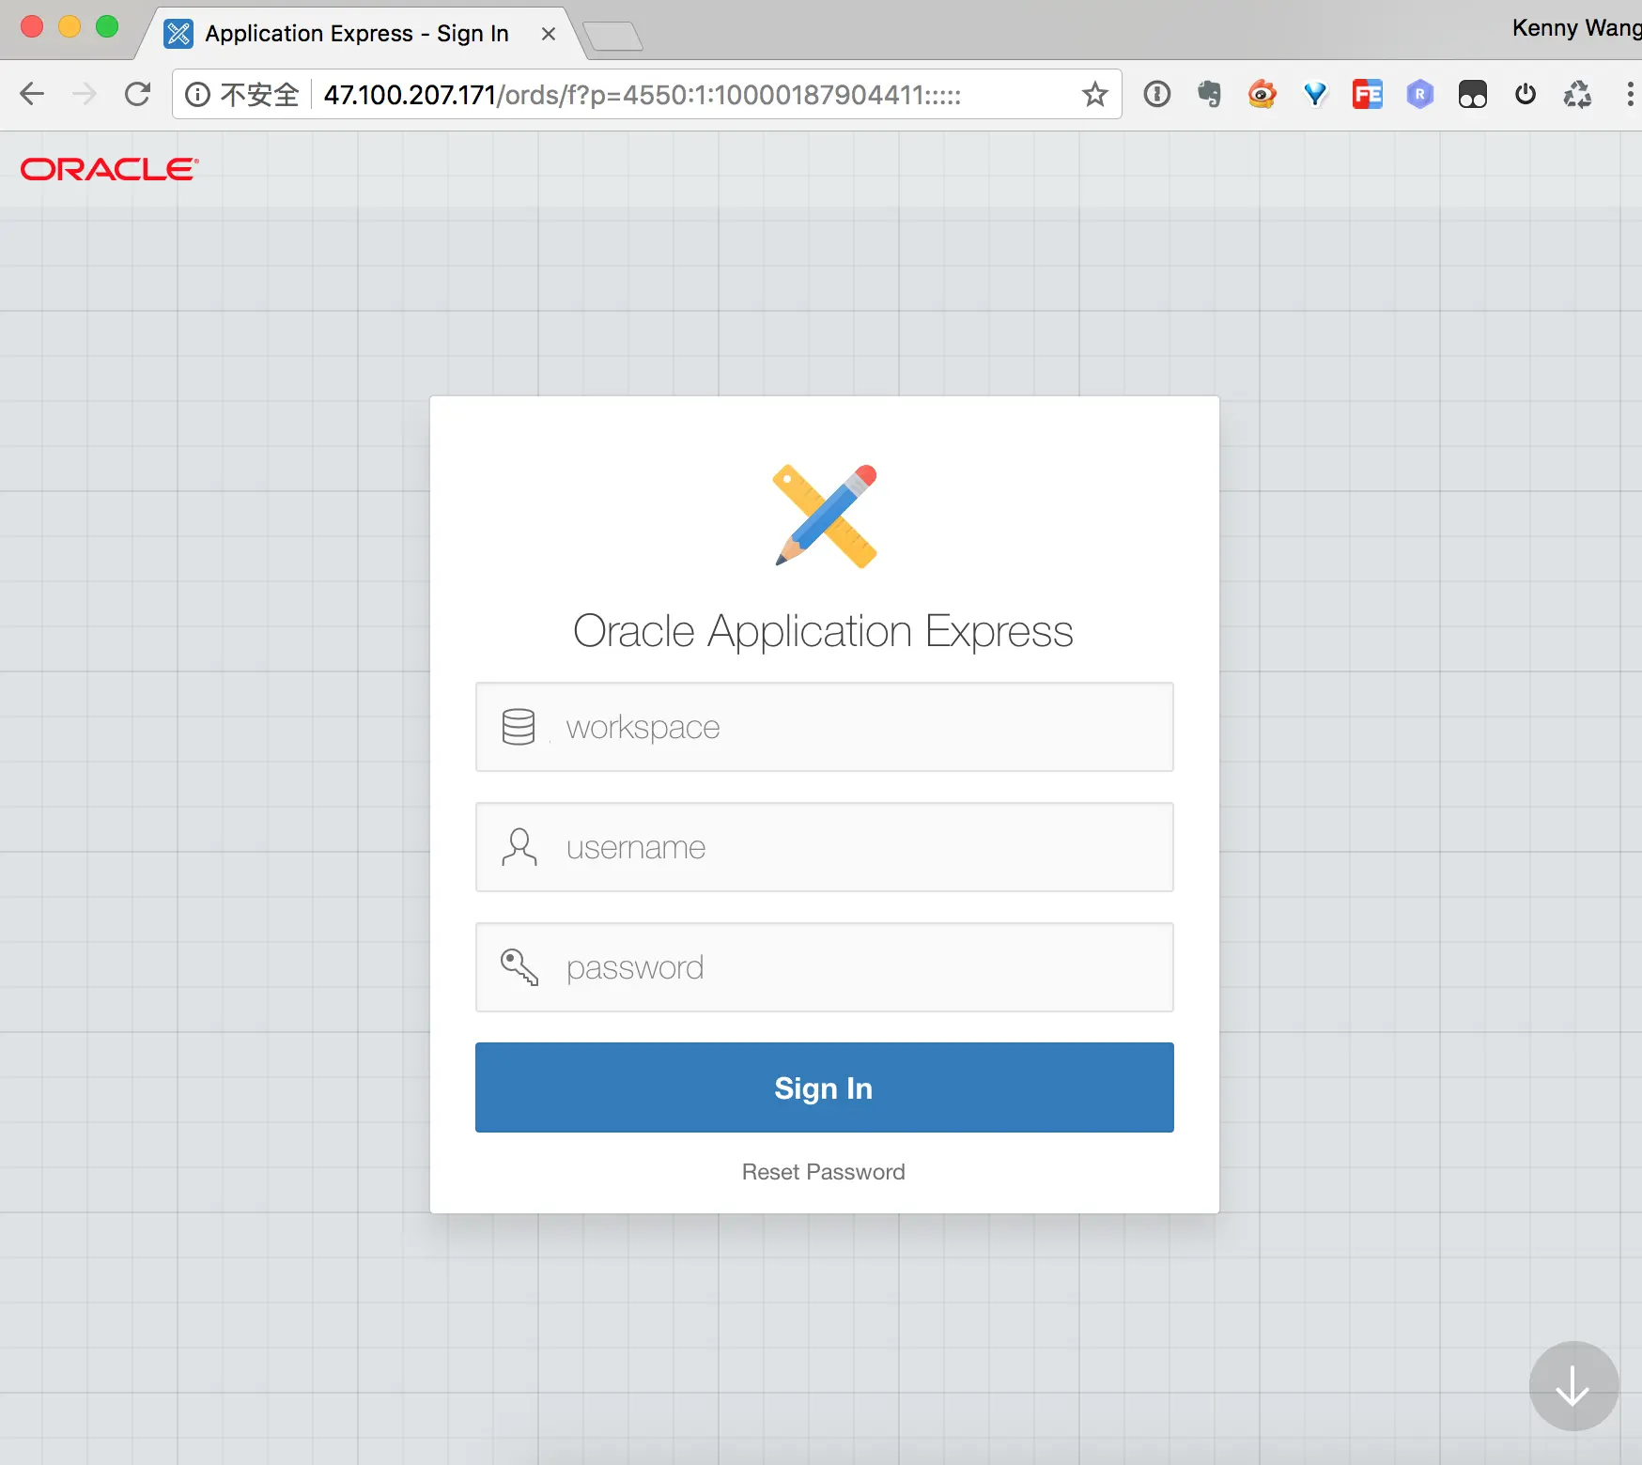1642x1465 pixels.
Task: Open the 1Password extension icon
Action: coord(1157,94)
